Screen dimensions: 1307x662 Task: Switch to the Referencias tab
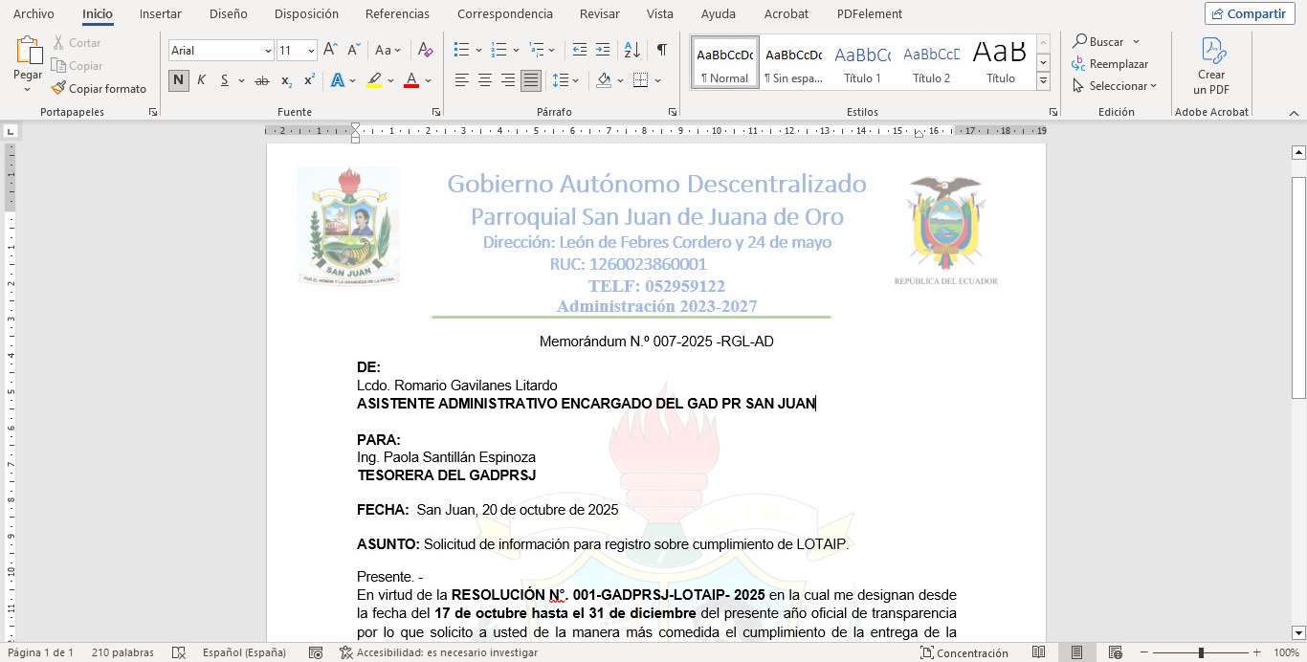click(397, 13)
